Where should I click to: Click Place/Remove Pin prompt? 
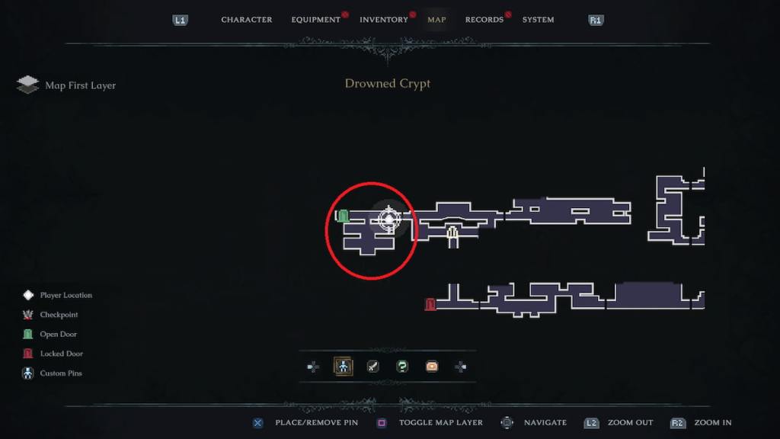[316, 422]
